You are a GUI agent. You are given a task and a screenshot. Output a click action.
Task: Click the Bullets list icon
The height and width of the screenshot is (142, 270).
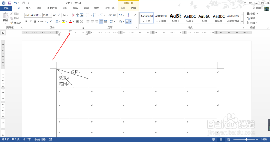[88, 15]
